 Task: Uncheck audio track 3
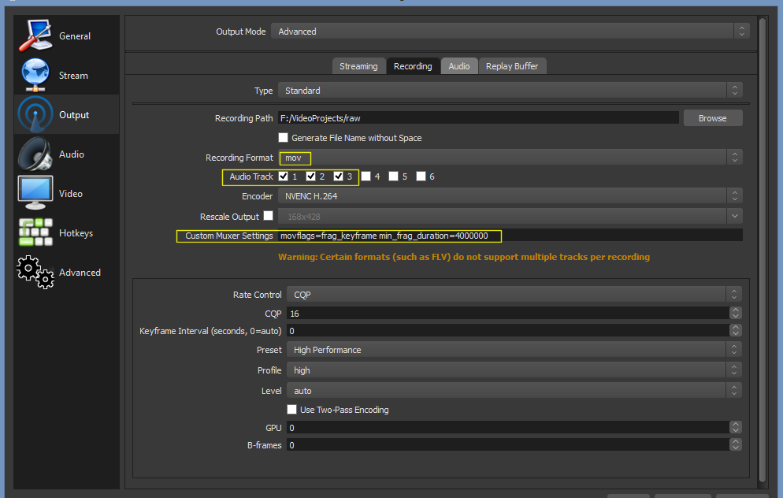pos(338,177)
